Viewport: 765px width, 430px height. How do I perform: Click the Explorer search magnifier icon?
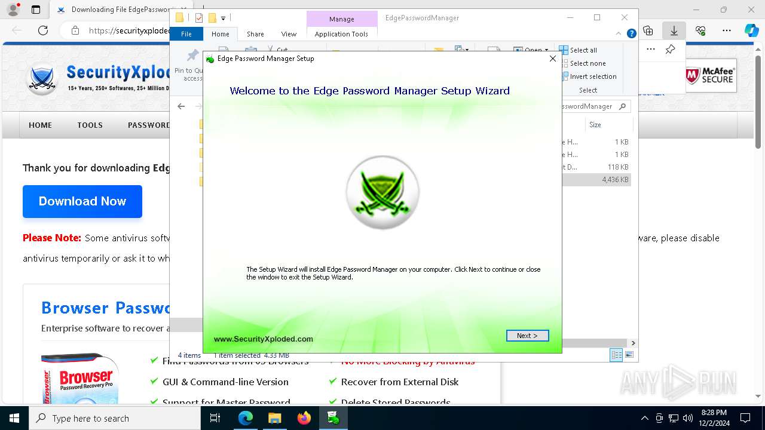623,106
